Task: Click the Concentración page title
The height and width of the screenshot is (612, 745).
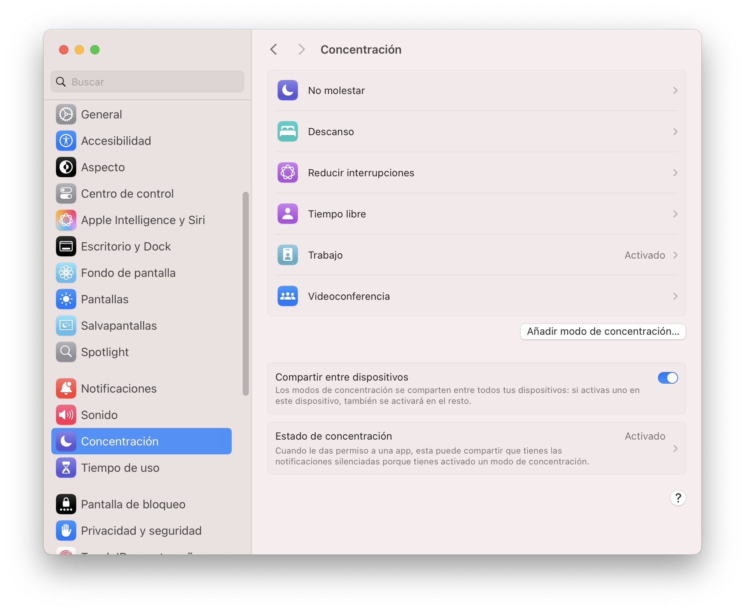Action: (361, 49)
